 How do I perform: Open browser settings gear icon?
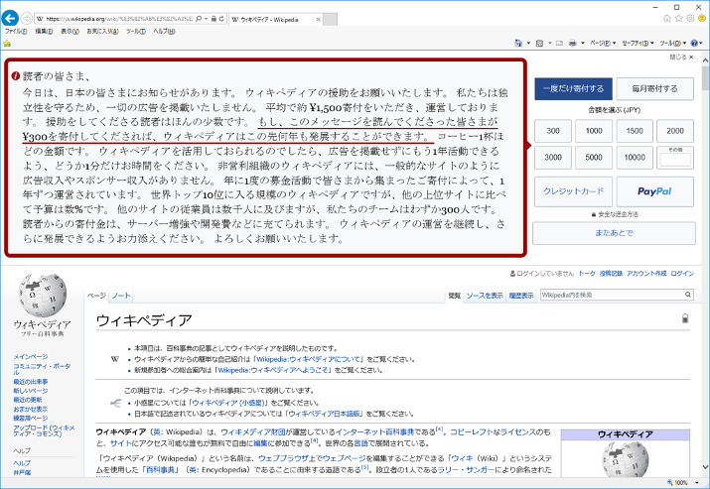tap(690, 19)
